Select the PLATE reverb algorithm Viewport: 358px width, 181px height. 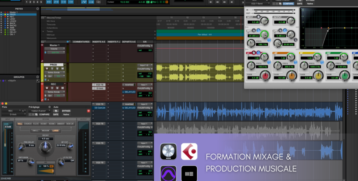tap(36, 124)
